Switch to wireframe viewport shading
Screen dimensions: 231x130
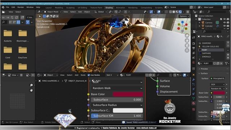pyautogui.click(x=171, y=12)
